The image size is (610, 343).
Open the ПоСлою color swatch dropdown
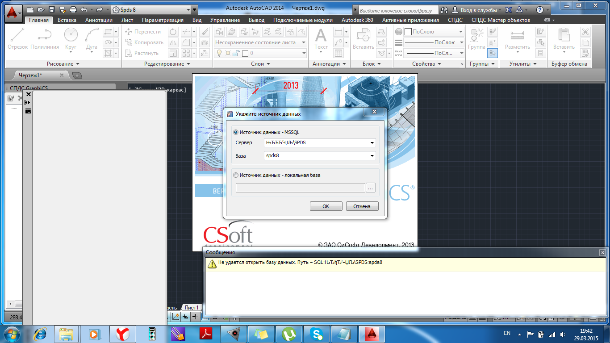[x=461, y=32]
